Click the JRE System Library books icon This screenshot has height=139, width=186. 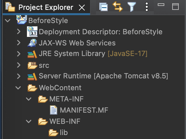(x=33, y=54)
